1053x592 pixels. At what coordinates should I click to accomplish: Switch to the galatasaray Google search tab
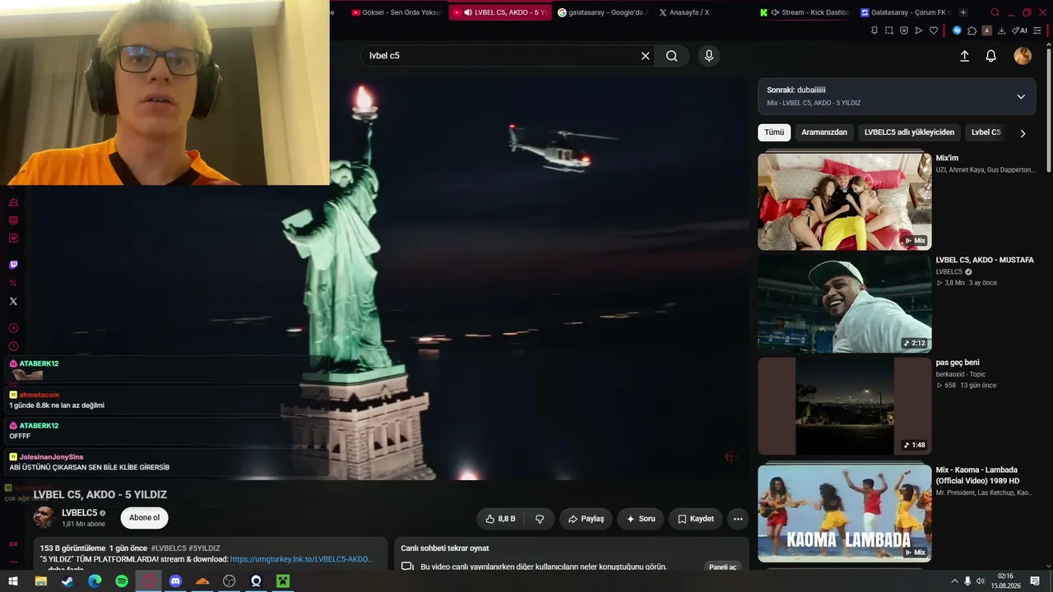(603, 12)
